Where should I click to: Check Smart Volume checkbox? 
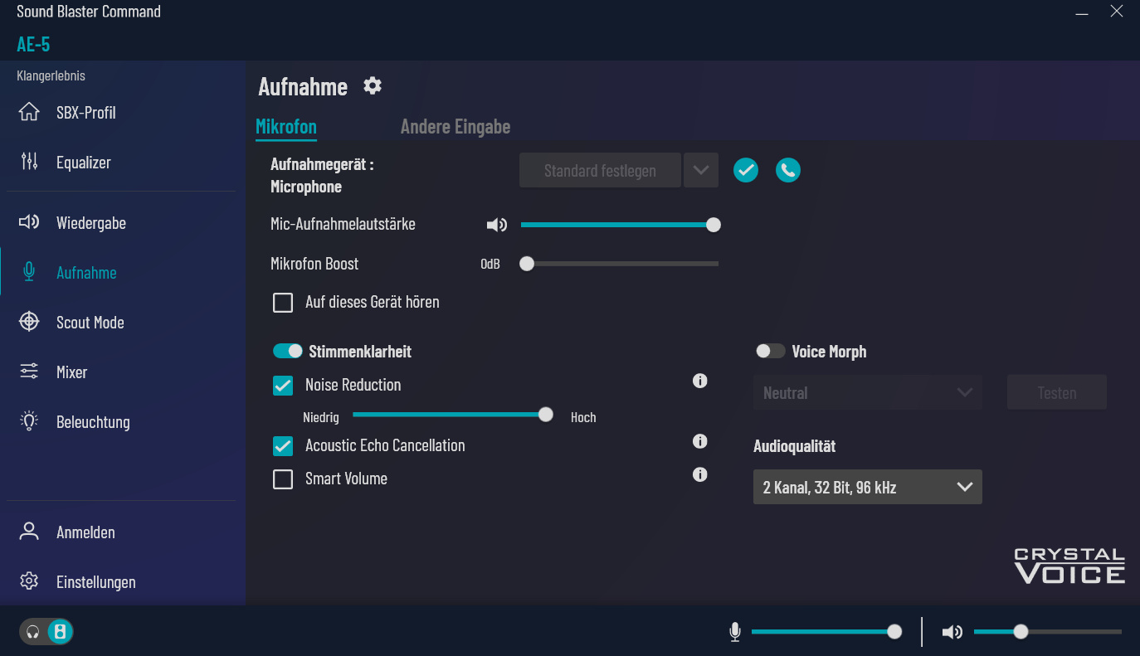(283, 479)
